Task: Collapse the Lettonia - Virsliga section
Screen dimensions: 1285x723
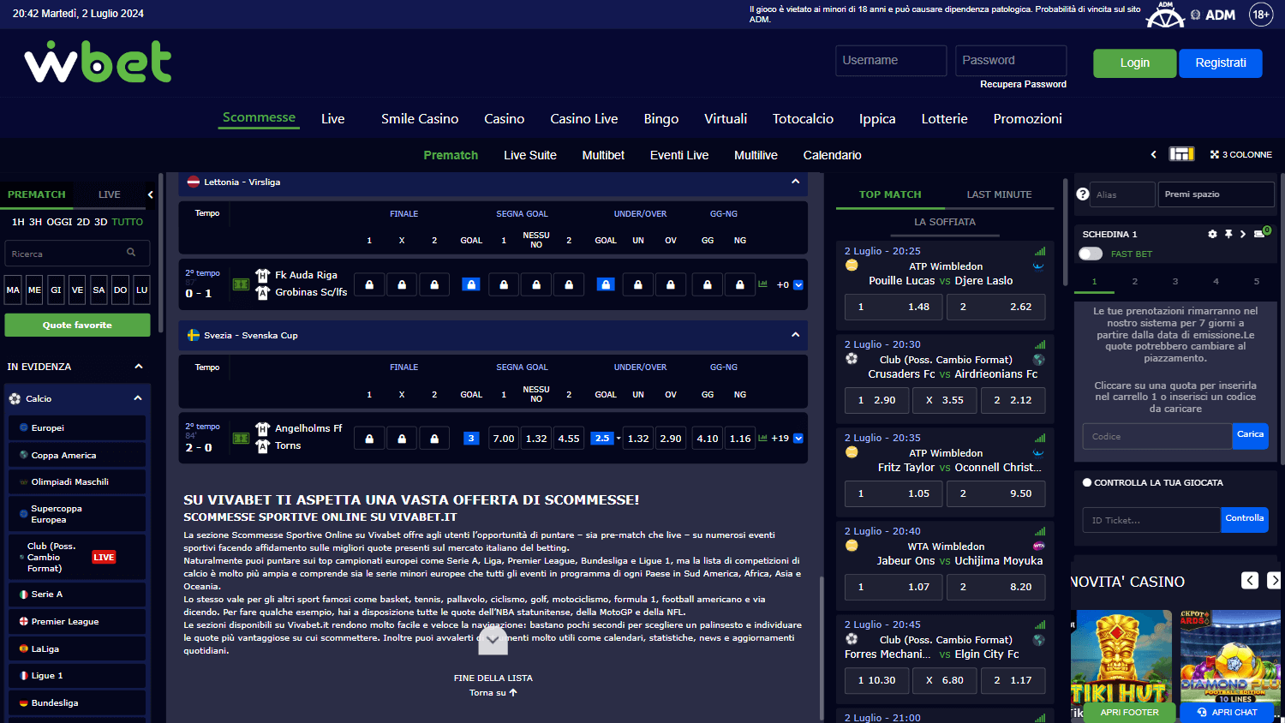Action: [x=795, y=182]
